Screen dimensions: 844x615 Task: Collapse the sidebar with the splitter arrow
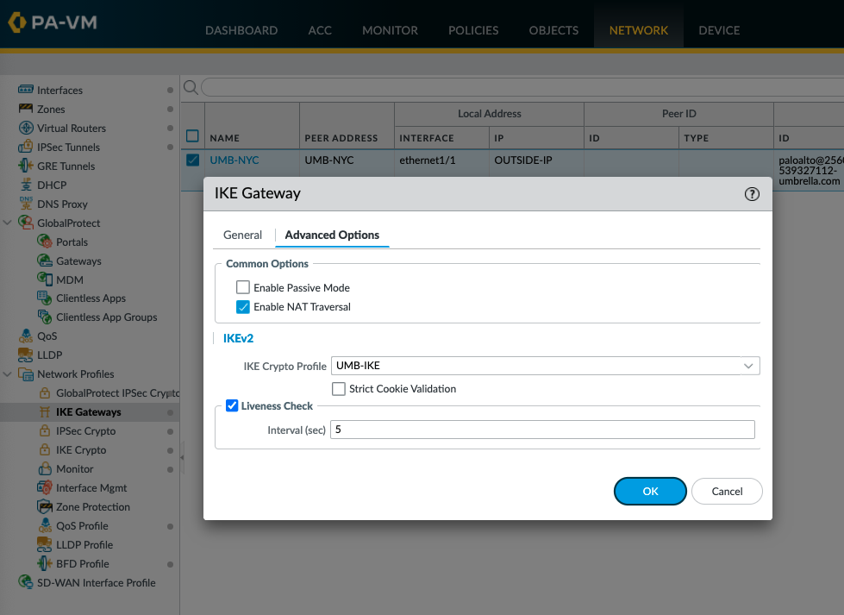[182, 457]
